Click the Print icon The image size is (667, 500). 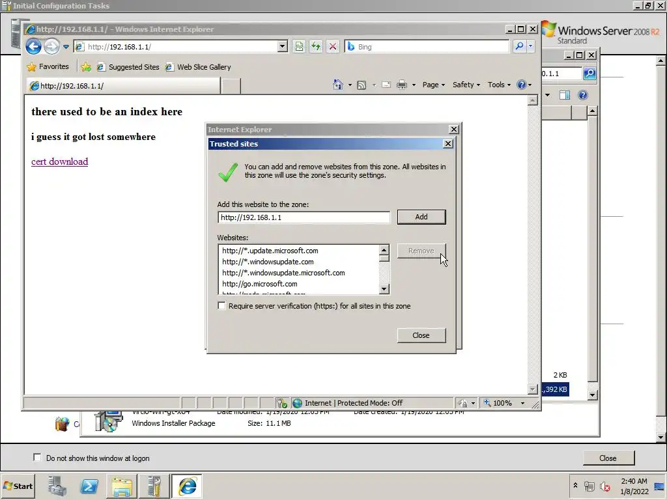[x=401, y=85]
